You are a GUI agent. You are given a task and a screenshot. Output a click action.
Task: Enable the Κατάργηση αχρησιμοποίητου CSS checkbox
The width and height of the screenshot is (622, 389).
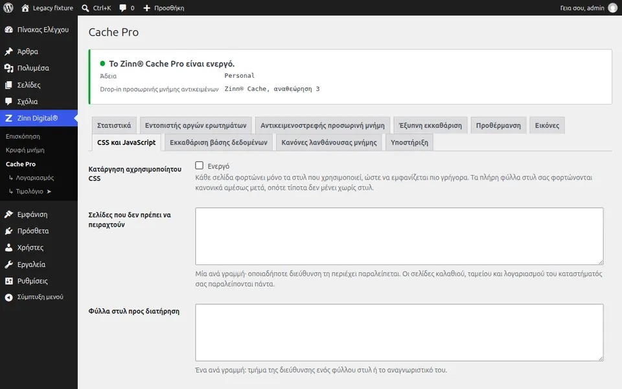point(199,165)
